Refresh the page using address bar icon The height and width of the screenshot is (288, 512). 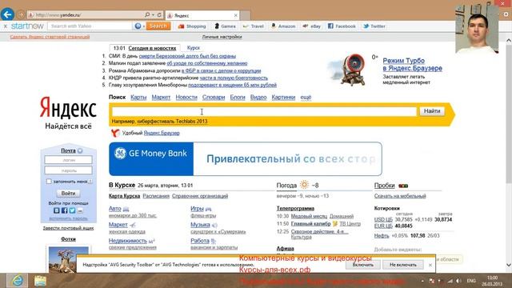[159, 15]
